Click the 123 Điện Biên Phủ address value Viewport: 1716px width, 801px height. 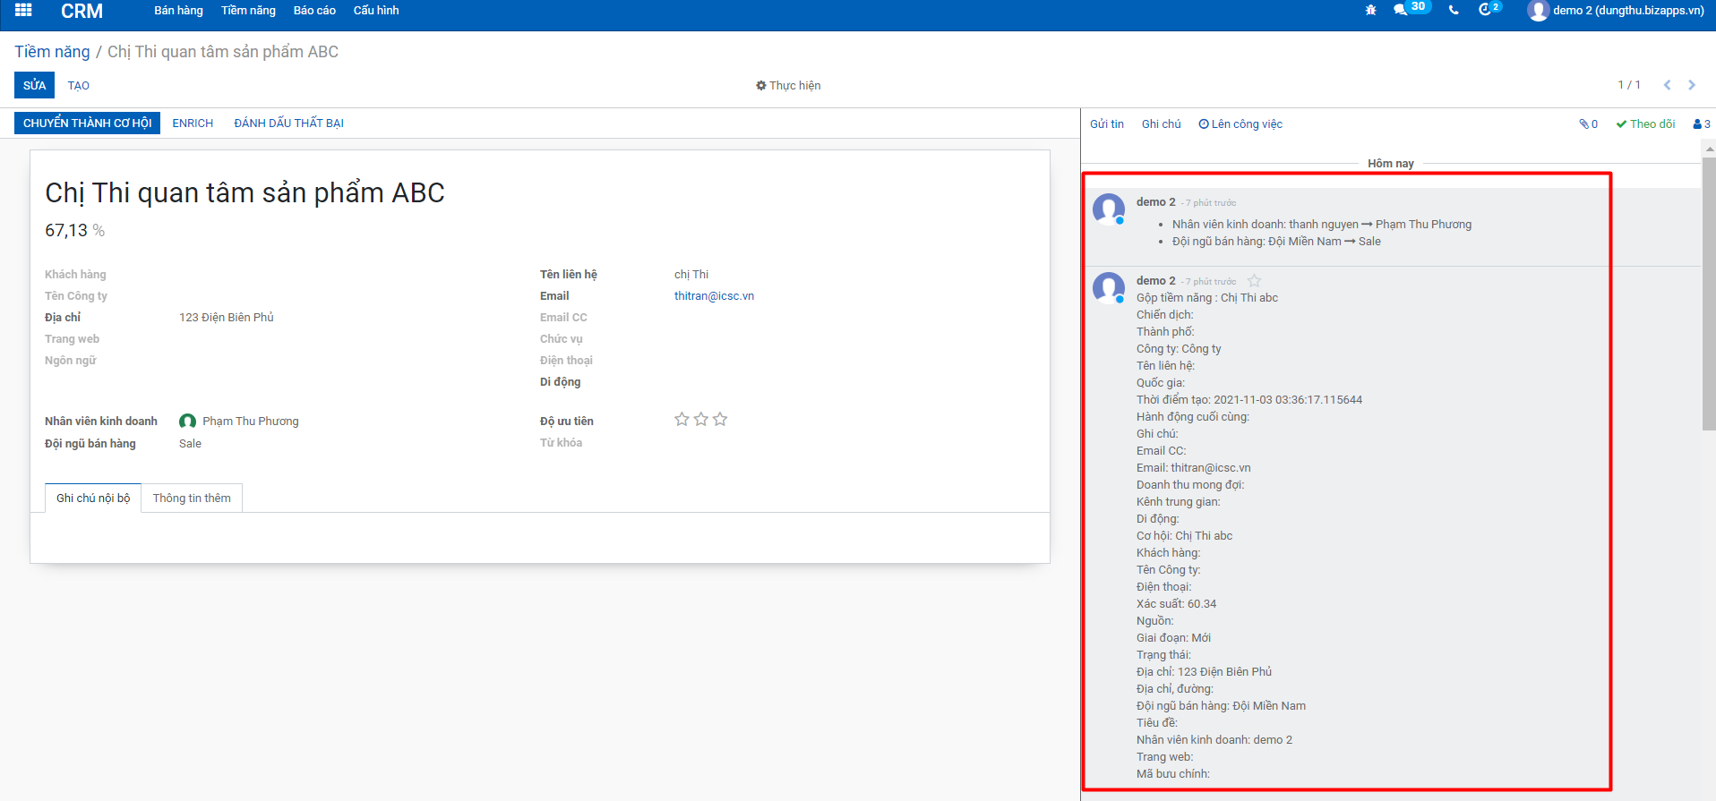[227, 318]
